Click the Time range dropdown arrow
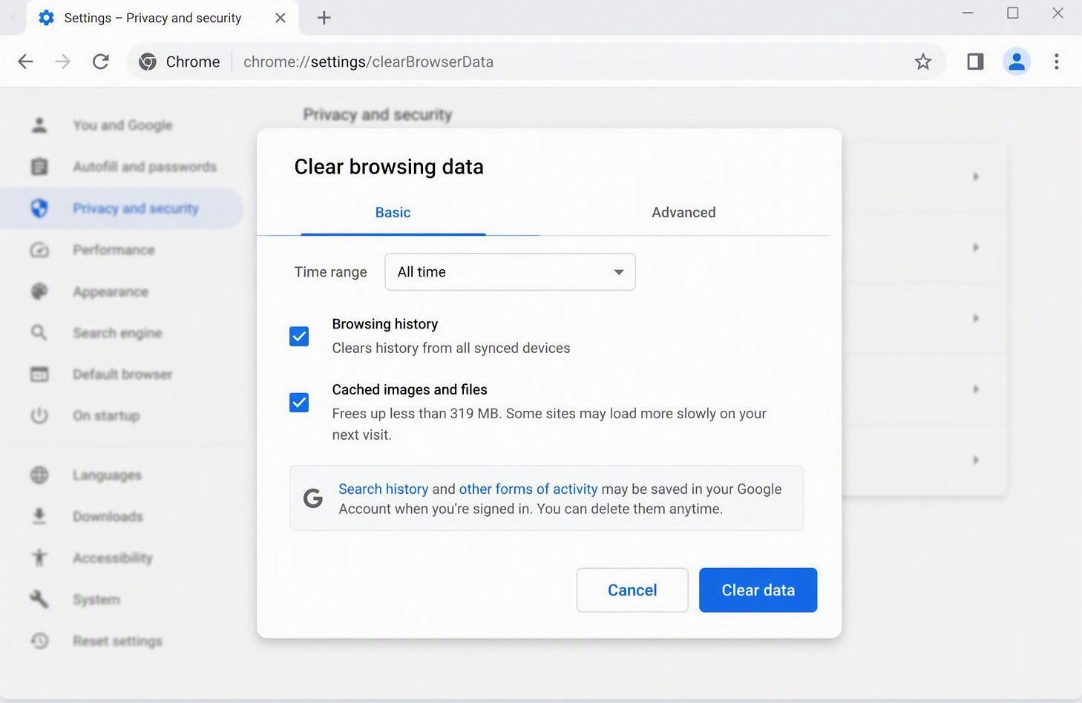This screenshot has width=1082, height=703. 618,272
